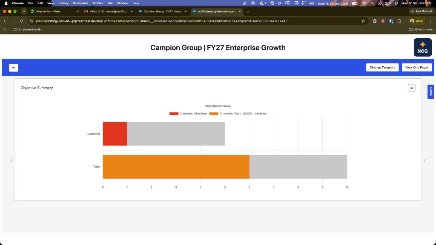Click the ChatGPT icon in menu bar
The width and height of the screenshot is (436, 245).
click(x=253, y=3)
